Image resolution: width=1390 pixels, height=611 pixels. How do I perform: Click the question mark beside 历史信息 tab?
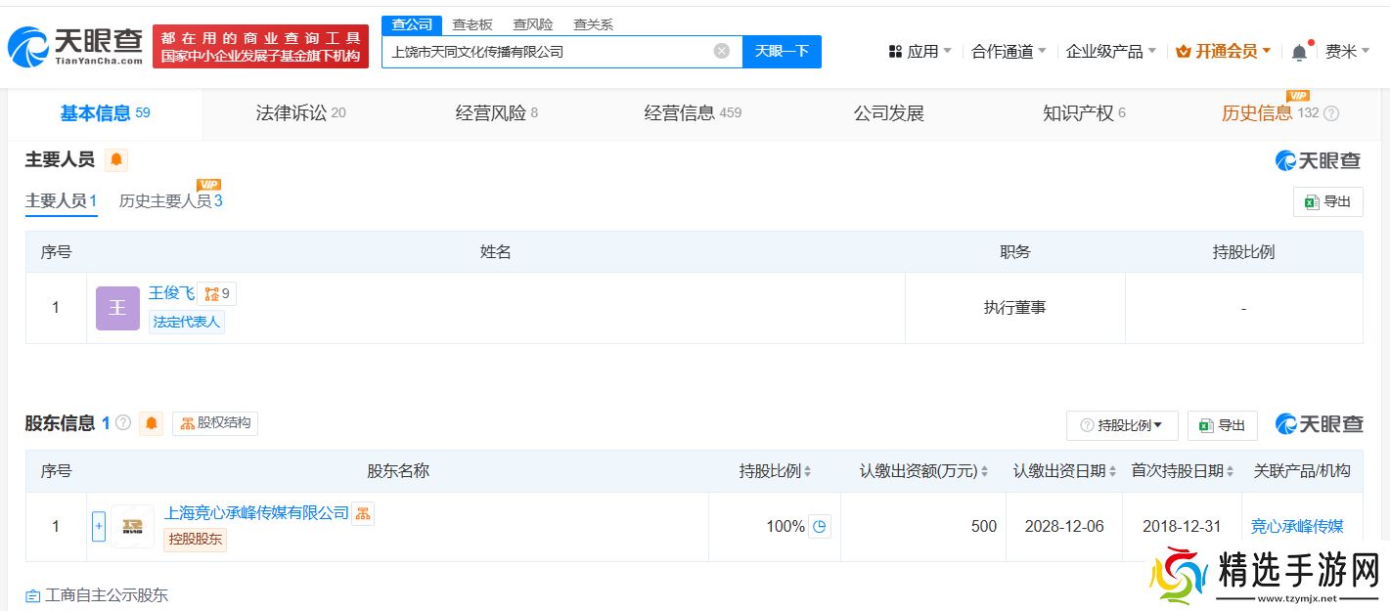pyautogui.click(x=1329, y=112)
